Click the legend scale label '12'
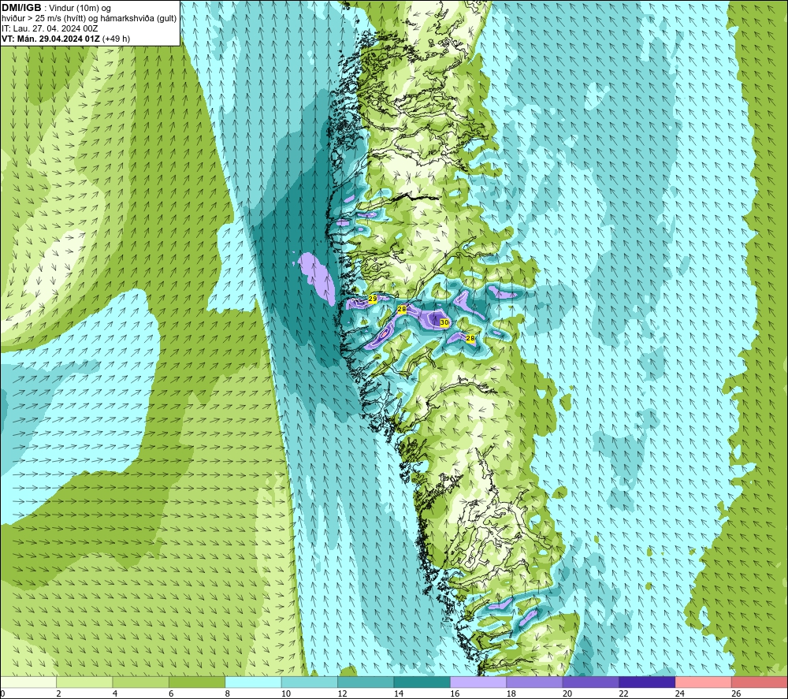 pos(342,694)
